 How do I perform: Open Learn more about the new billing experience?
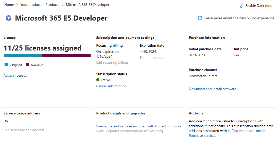(x=236, y=18)
